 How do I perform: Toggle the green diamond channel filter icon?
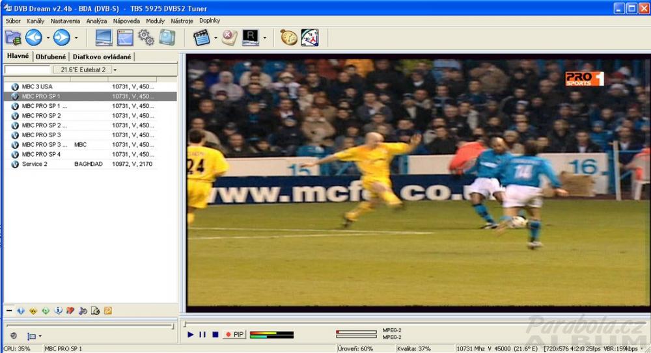tap(46, 311)
